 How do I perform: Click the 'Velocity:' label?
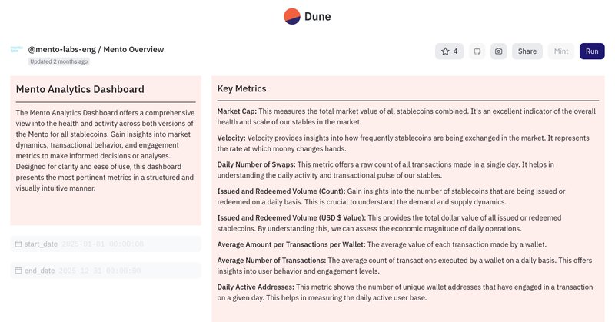tap(231, 138)
